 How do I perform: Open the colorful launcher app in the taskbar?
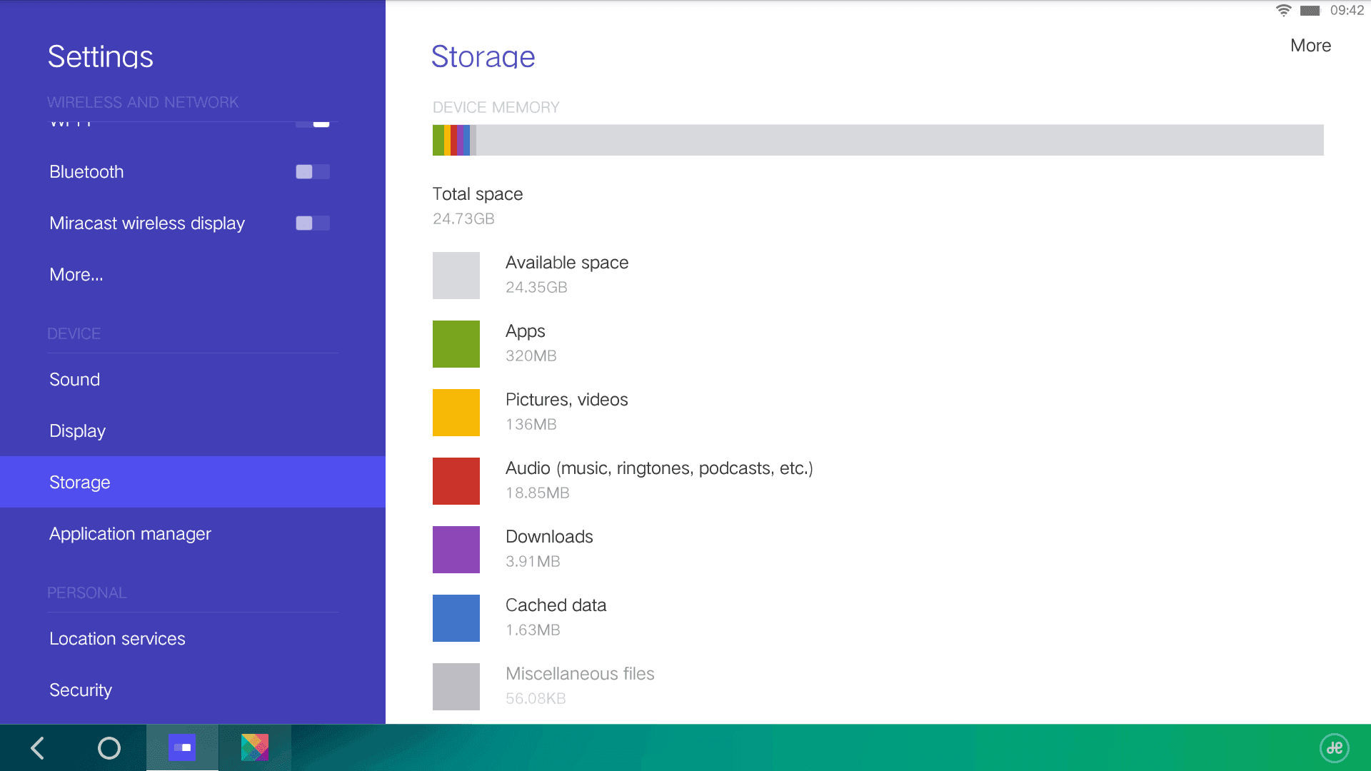[254, 747]
